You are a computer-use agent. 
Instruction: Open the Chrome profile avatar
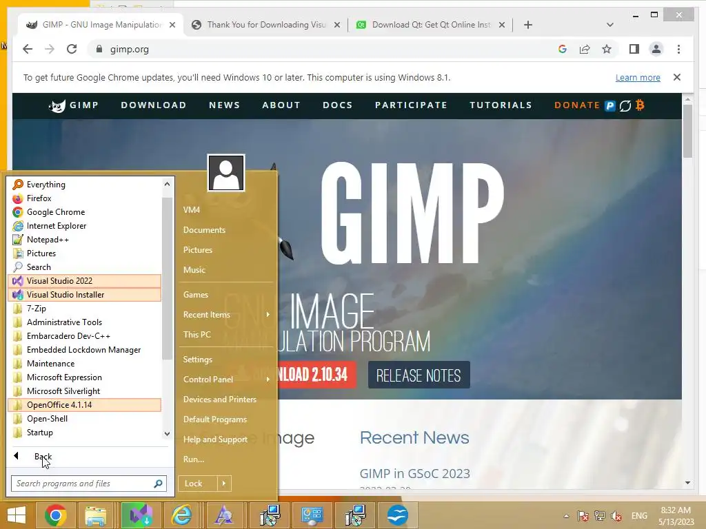click(656, 49)
